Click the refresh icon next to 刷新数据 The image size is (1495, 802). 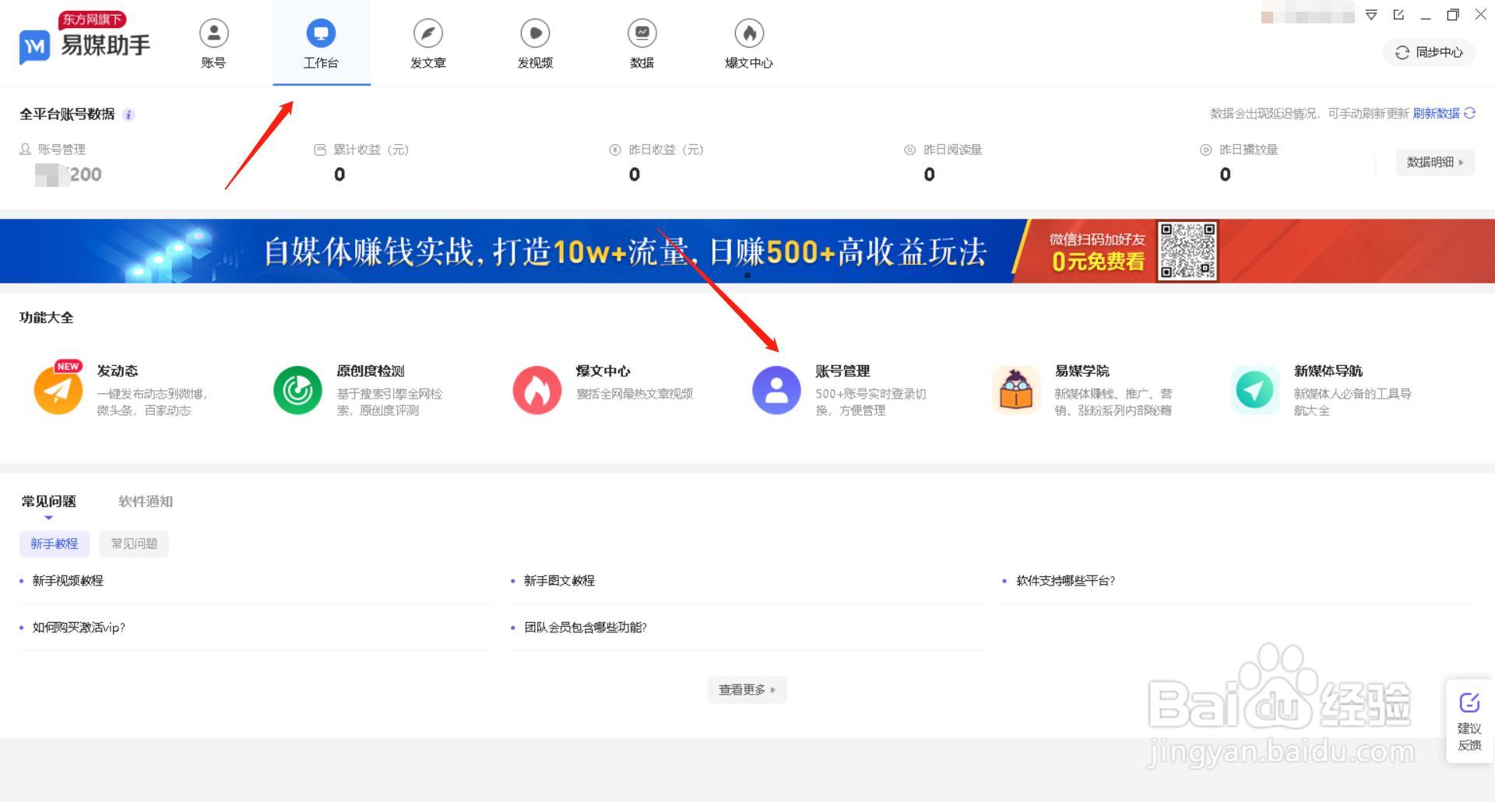[x=1469, y=113]
